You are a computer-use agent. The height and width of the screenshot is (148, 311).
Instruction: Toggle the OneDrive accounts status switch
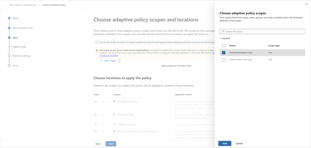point(97,125)
